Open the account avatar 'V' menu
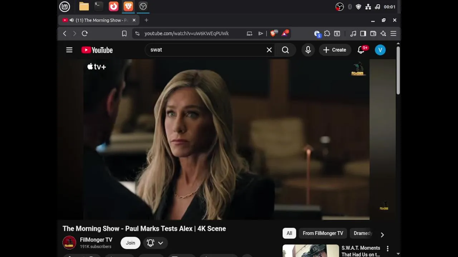 coord(380,50)
